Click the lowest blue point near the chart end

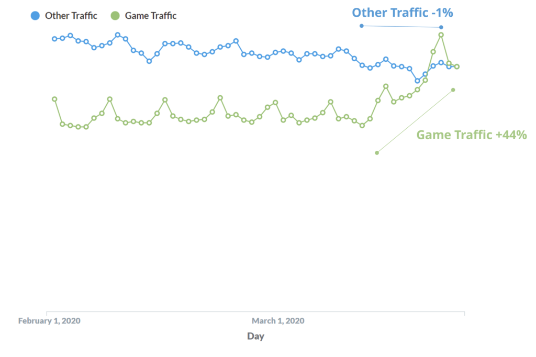[x=417, y=81]
